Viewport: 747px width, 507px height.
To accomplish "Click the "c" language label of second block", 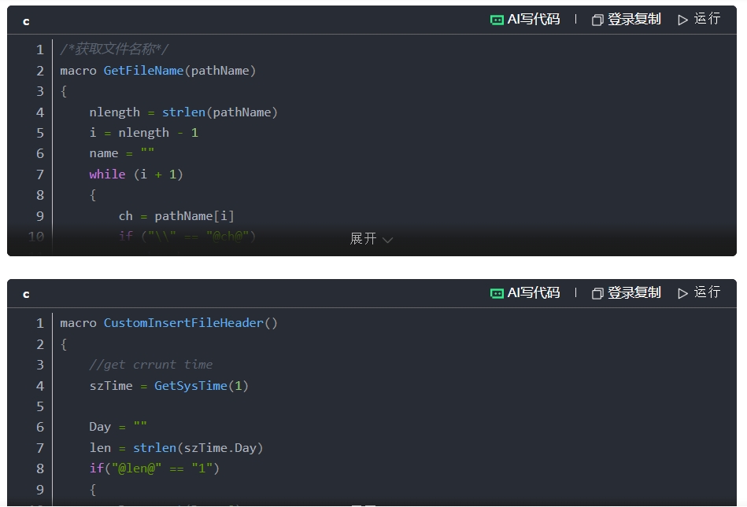I will 26,294.
